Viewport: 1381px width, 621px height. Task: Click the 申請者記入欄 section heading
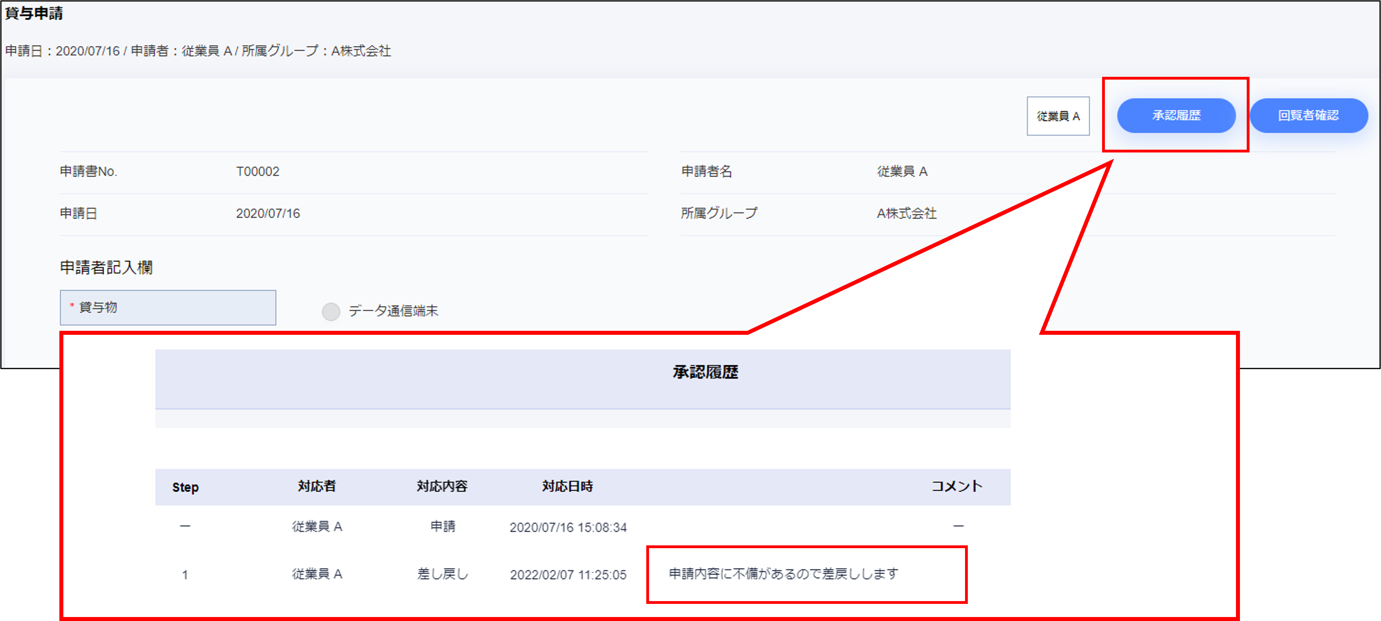click(106, 268)
